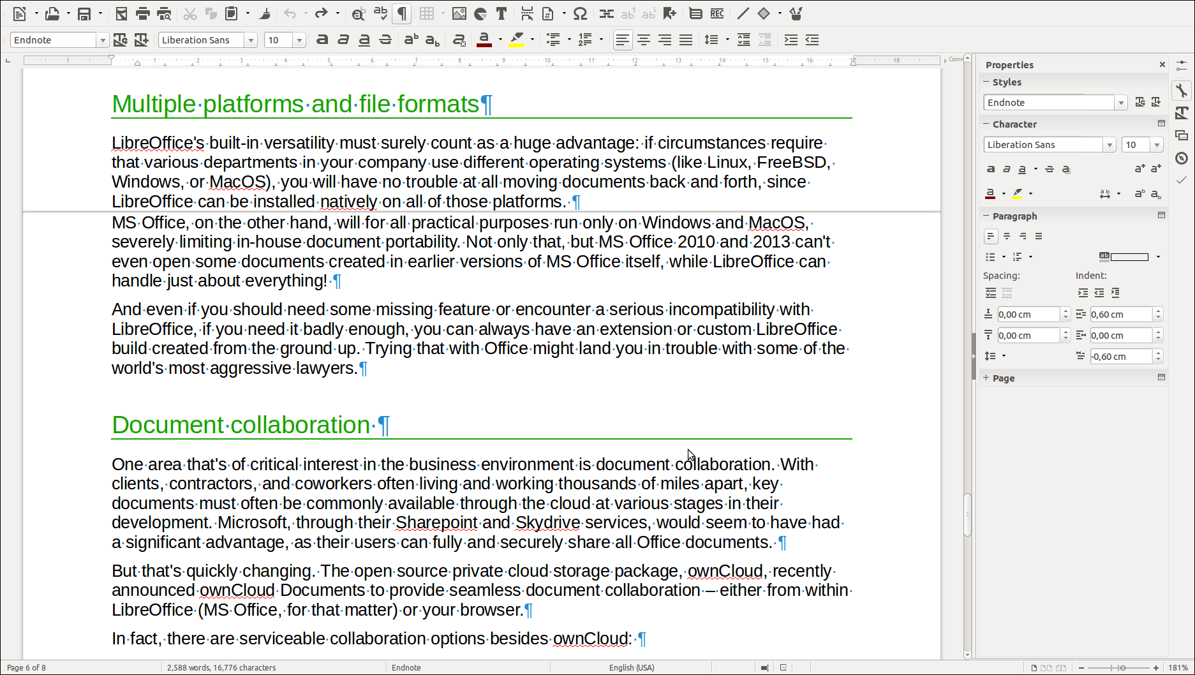Click the Insert Chart icon
The width and height of the screenshot is (1195, 675).
point(480,13)
